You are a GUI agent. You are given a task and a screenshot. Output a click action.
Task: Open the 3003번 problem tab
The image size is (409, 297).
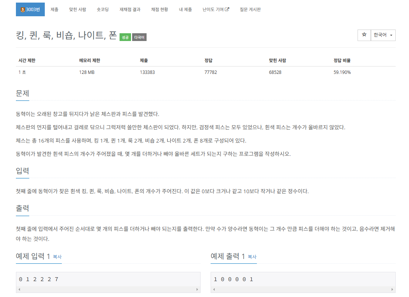point(30,9)
